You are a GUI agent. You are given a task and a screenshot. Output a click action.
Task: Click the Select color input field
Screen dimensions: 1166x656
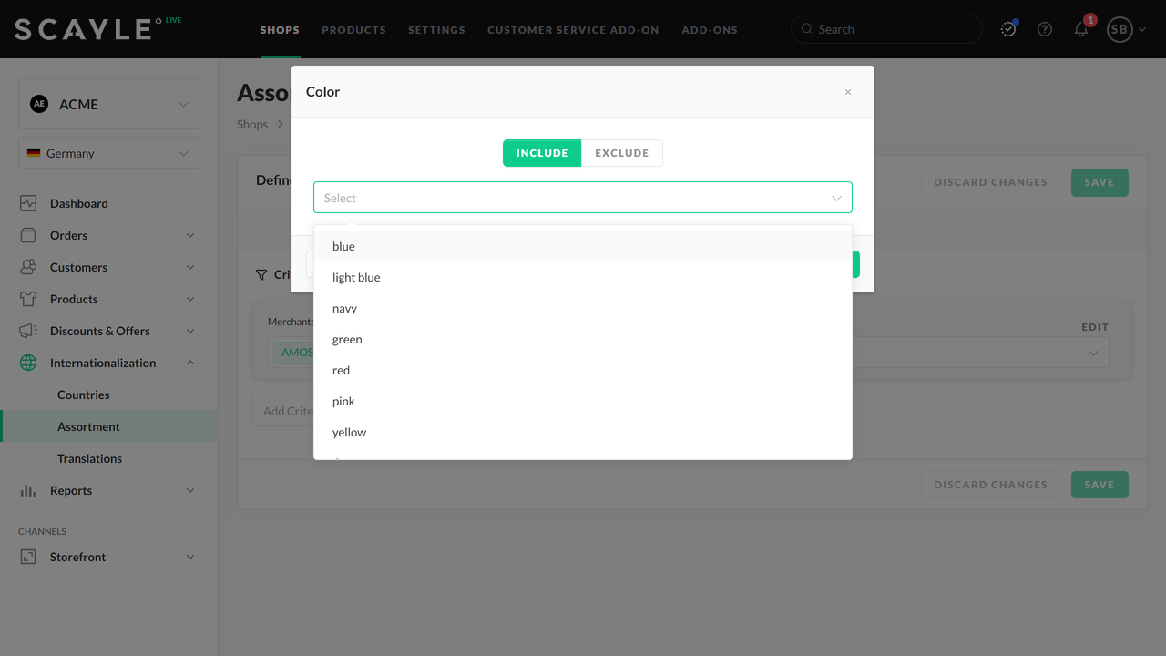(x=574, y=198)
